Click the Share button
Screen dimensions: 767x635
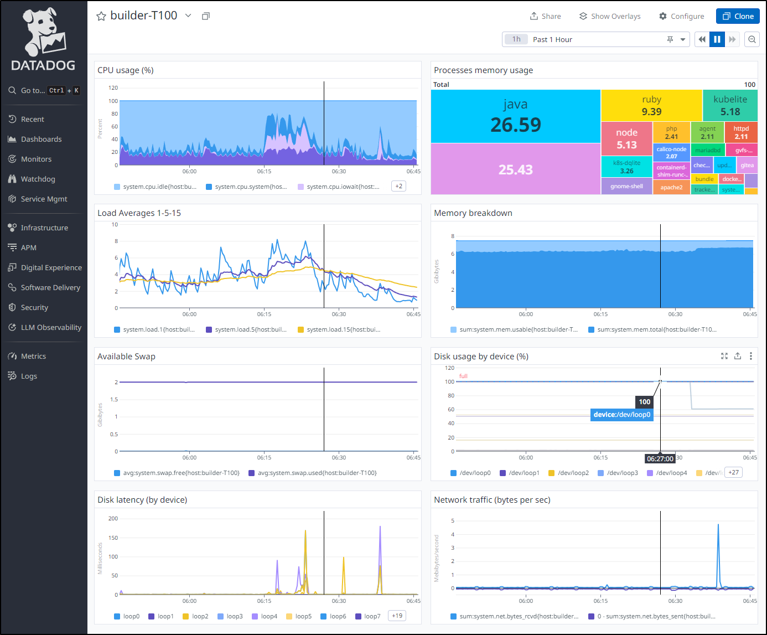pos(546,16)
